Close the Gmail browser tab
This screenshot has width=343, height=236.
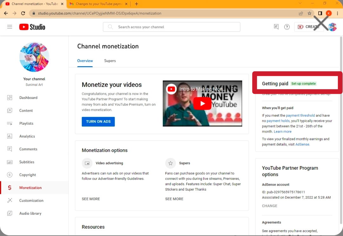pyautogui.click(x=126, y=4)
